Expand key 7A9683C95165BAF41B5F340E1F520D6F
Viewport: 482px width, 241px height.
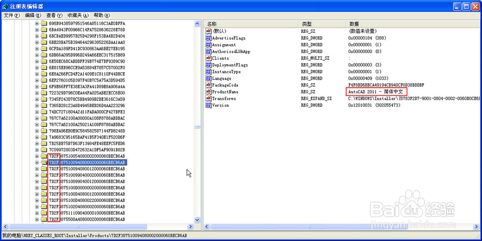[37, 137]
